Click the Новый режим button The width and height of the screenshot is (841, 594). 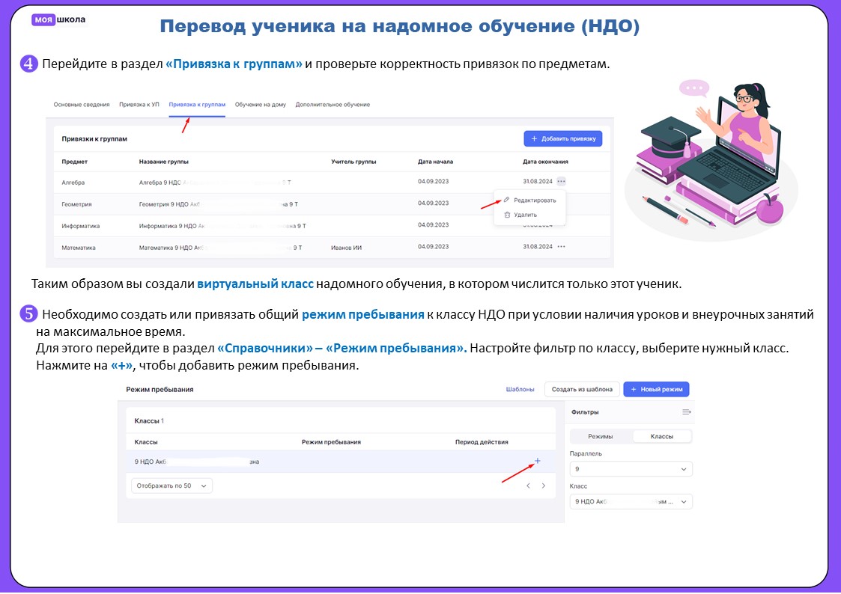[656, 390]
